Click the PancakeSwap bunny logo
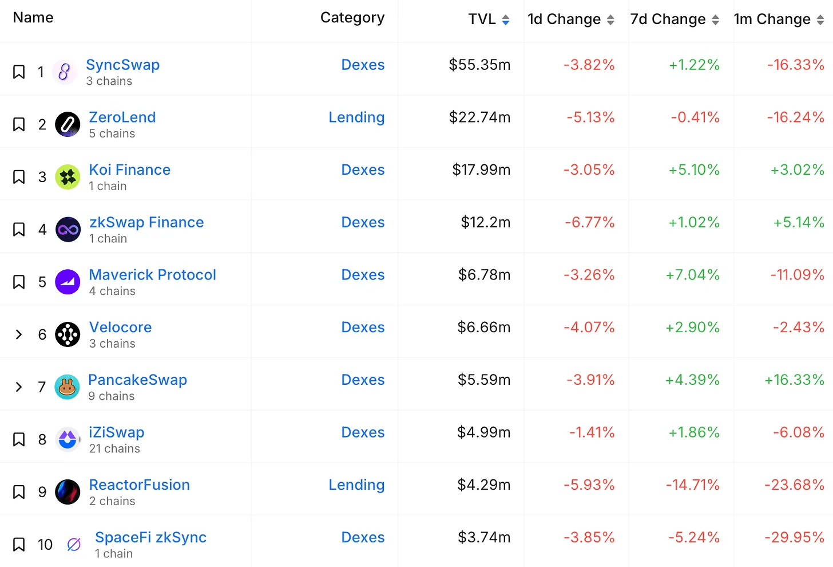Image resolution: width=833 pixels, height=567 pixels. [67, 387]
